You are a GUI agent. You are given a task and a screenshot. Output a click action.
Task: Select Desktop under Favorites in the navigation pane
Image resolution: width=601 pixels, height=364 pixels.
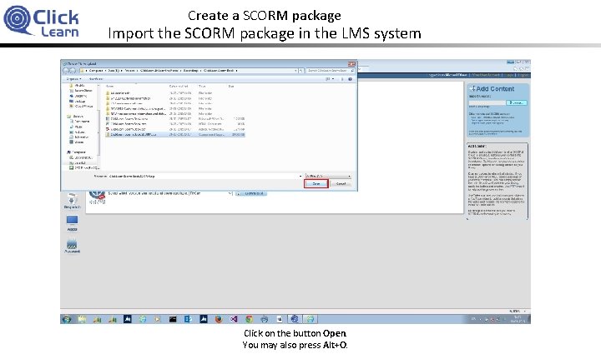pyautogui.click(x=77, y=101)
